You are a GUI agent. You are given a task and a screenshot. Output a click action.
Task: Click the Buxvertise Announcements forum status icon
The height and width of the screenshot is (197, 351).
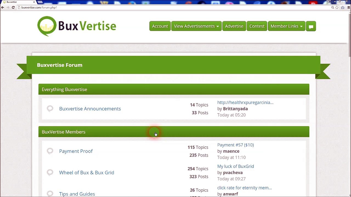point(50,109)
